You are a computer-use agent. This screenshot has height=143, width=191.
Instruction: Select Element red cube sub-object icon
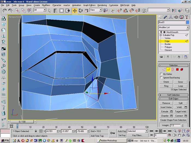point(182,69)
